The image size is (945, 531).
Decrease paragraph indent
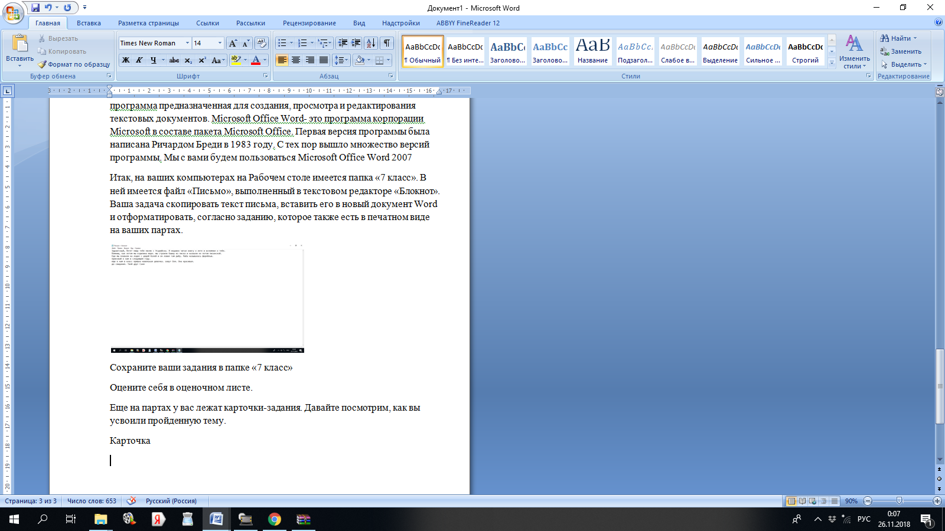(343, 43)
